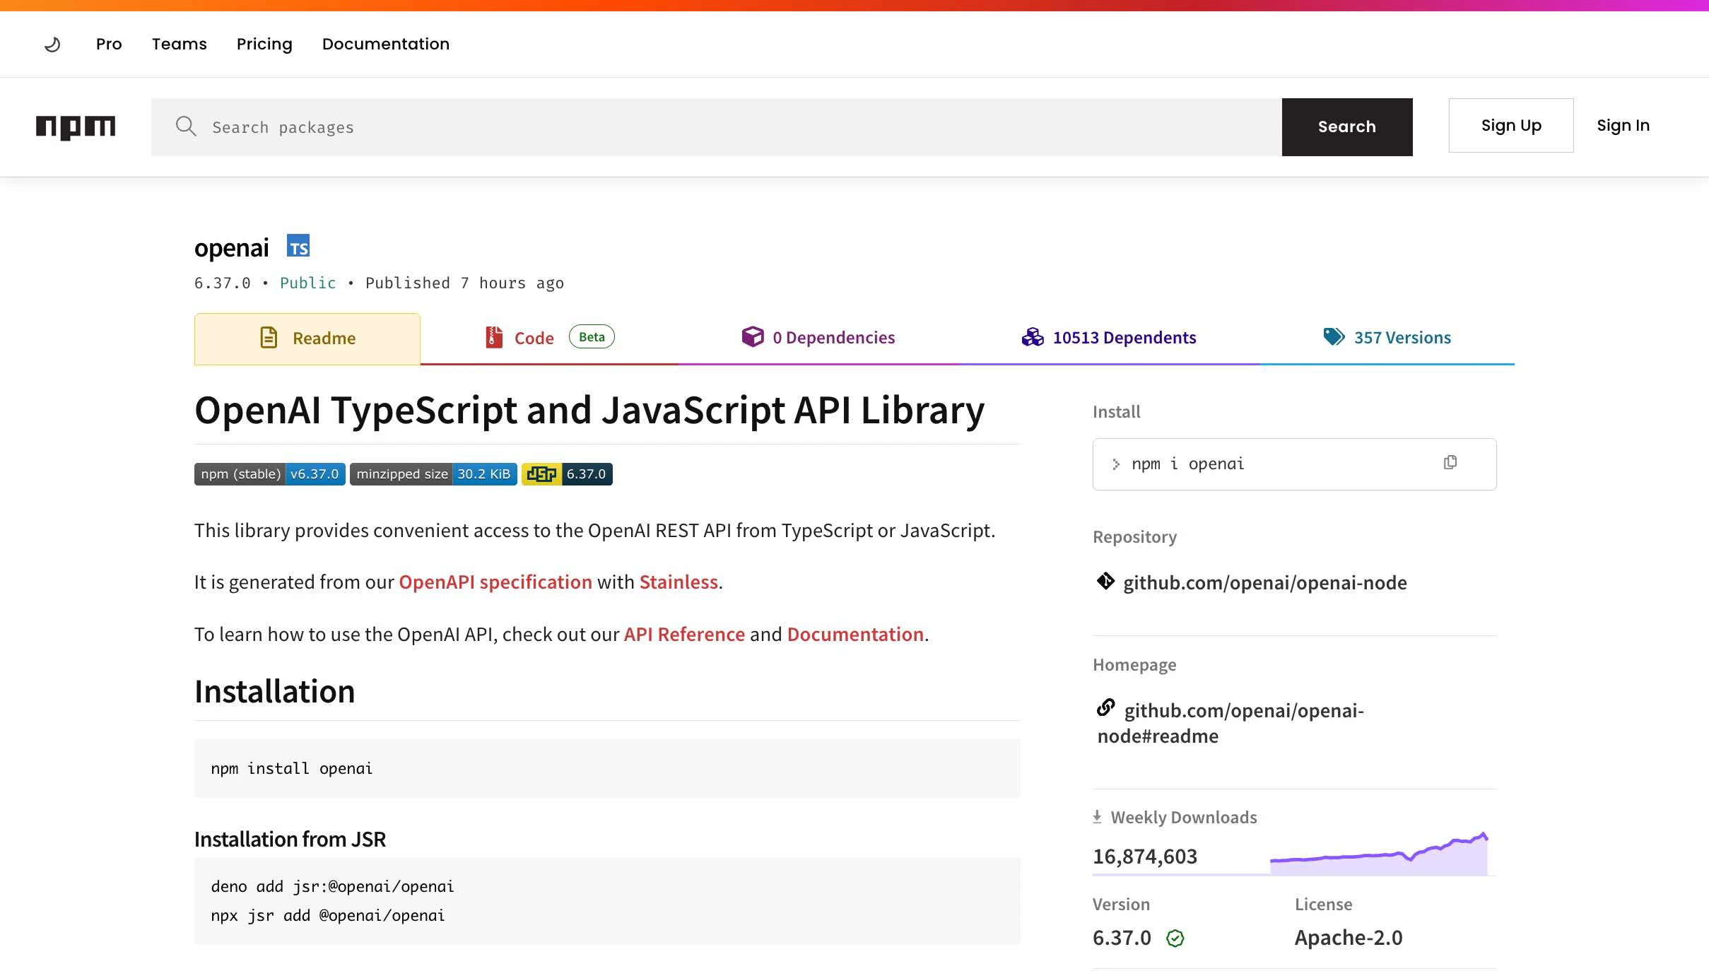Open the API Reference link

684,635
